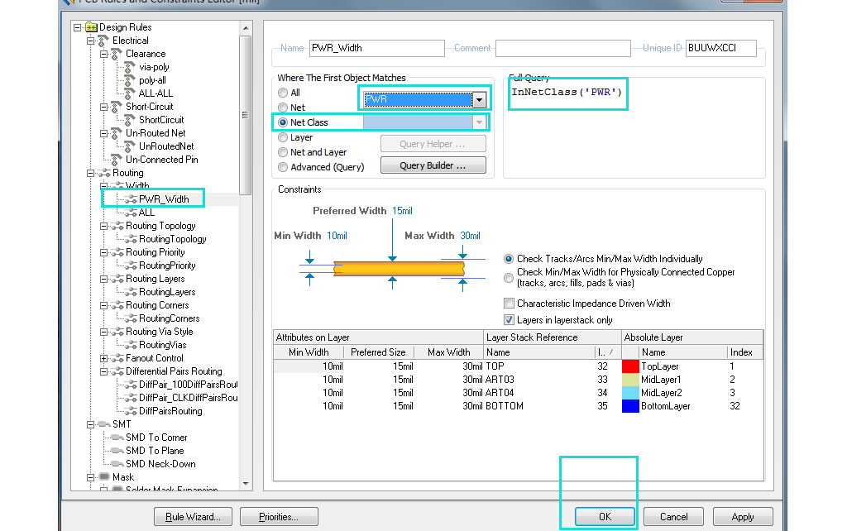This screenshot has height=531, width=847.
Task: Click the RoutingVias rule icon
Action: (131, 345)
